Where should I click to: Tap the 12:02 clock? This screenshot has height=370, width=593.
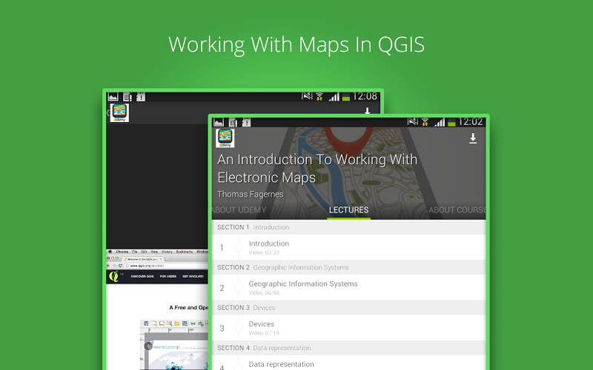471,121
